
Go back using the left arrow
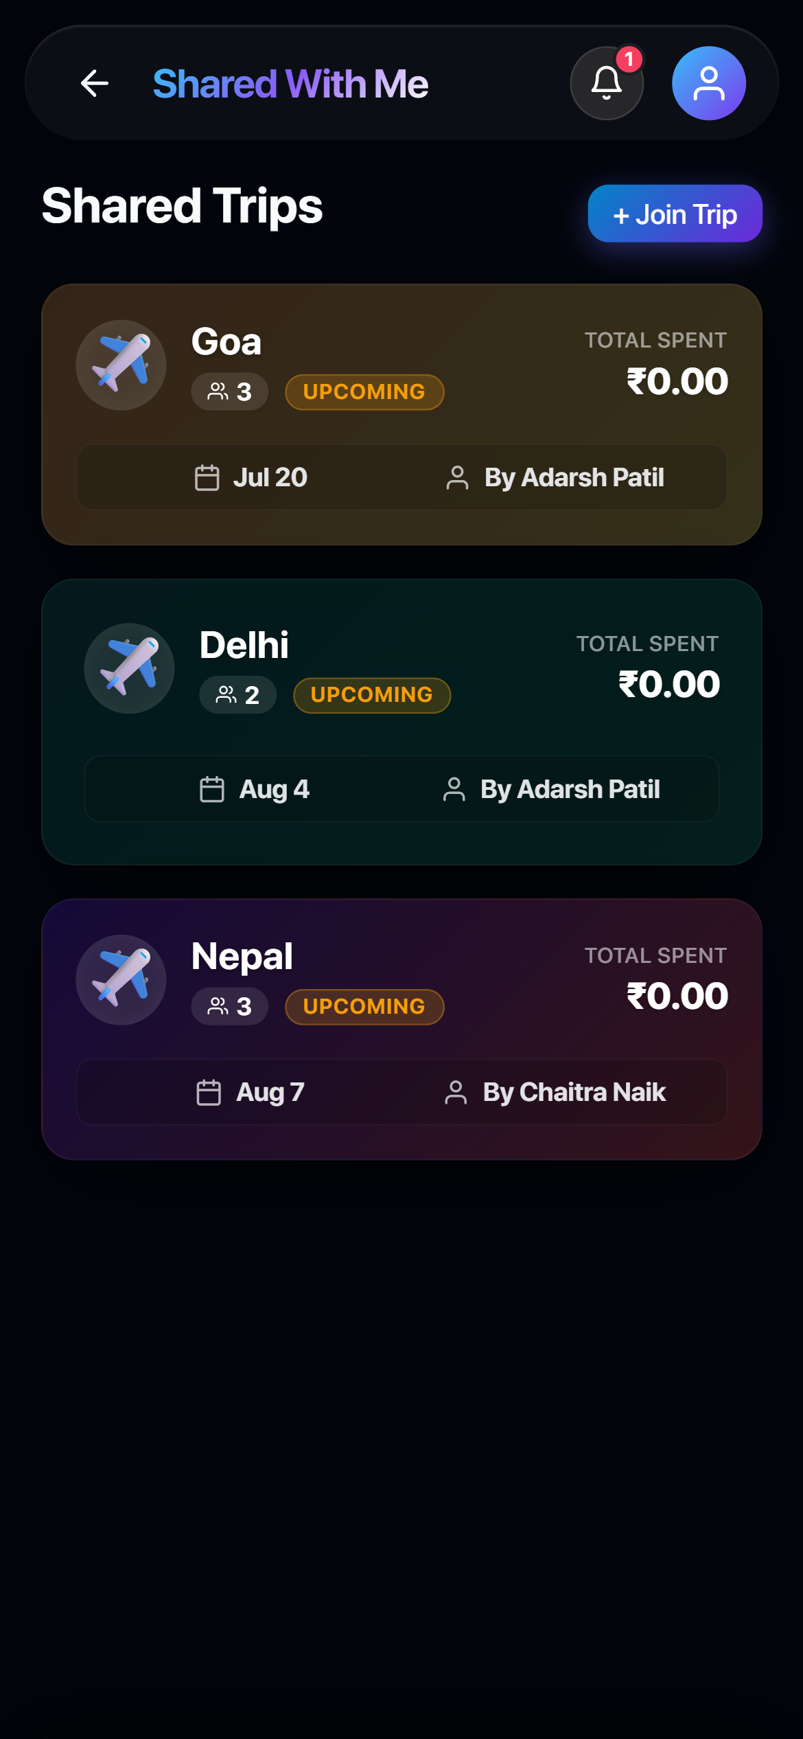tap(95, 84)
